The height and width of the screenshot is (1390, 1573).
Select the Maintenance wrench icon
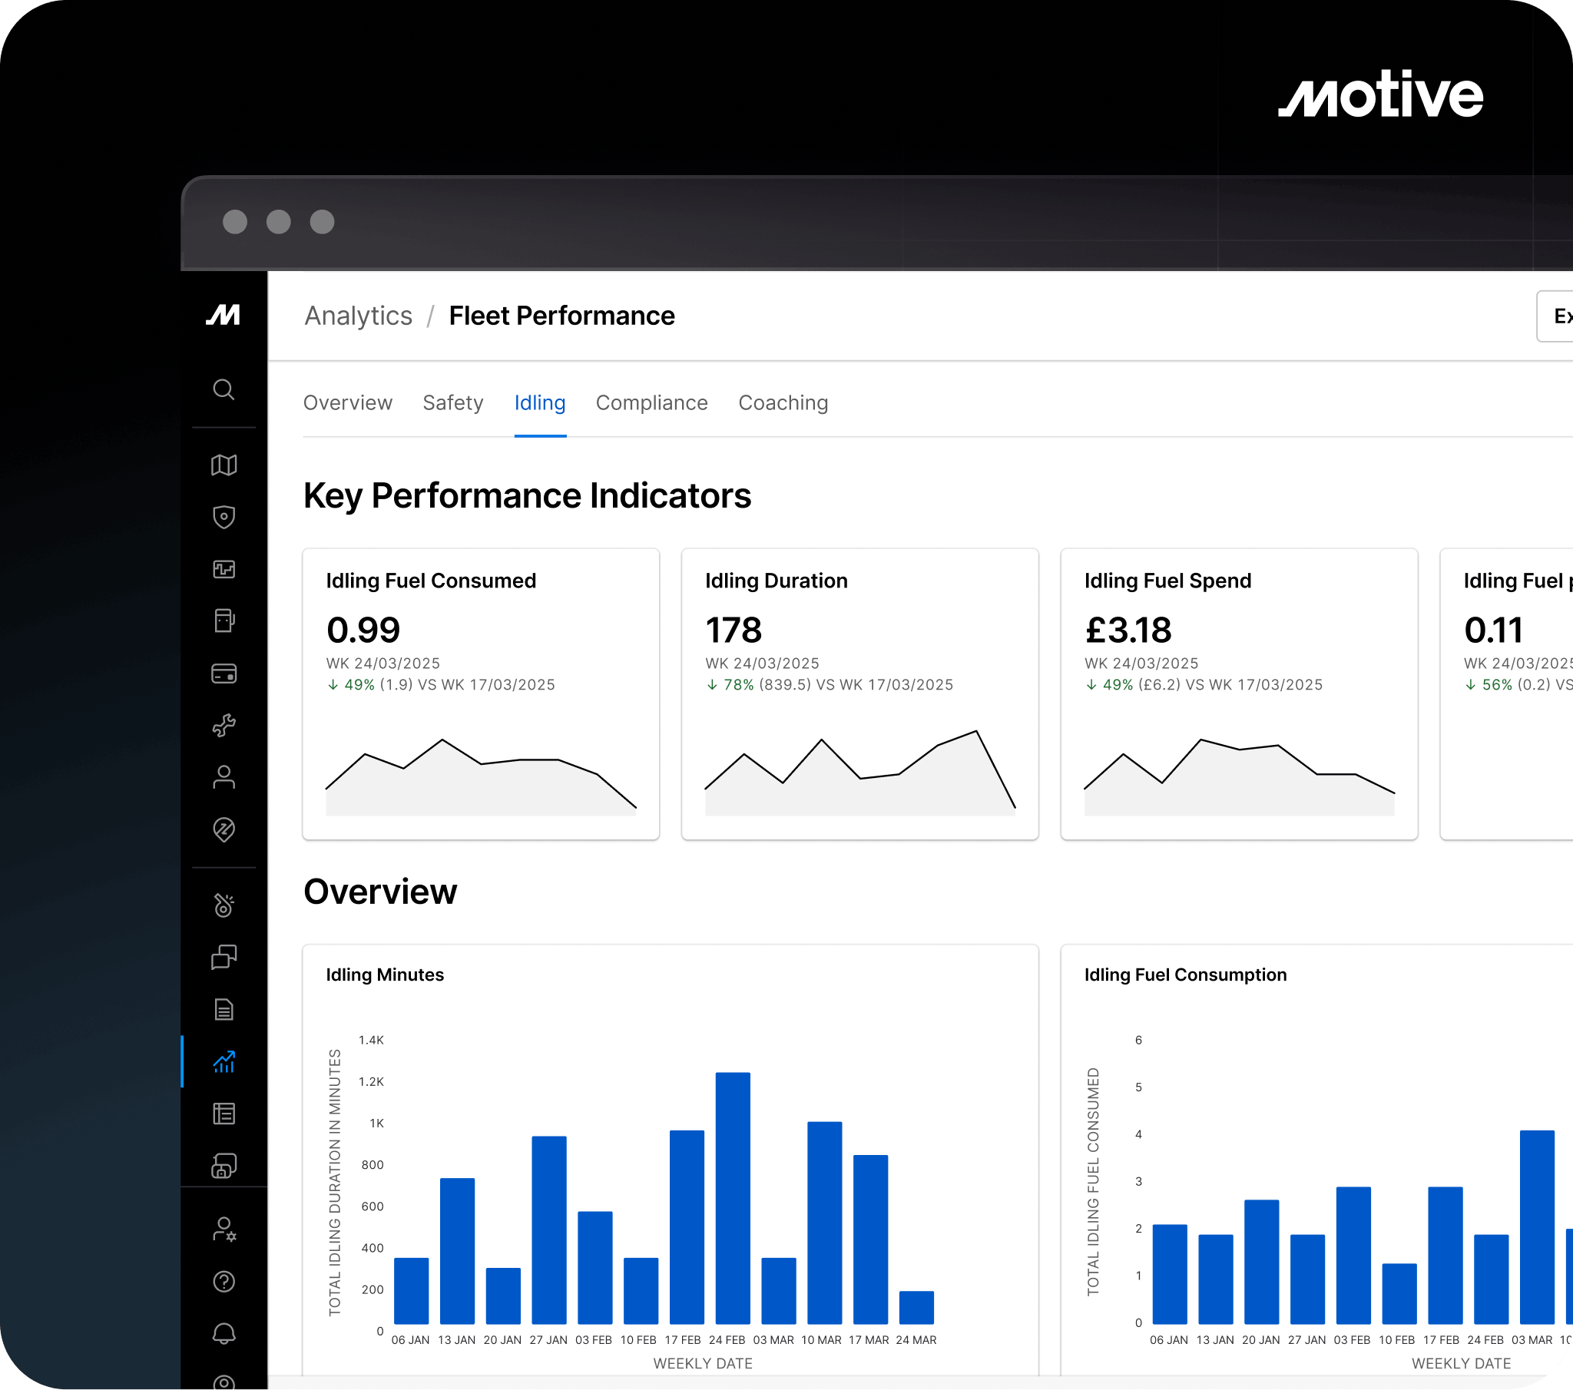click(x=224, y=725)
